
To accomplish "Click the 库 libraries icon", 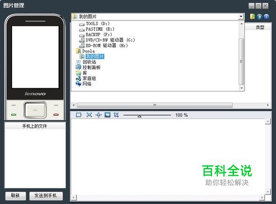I will [x=78, y=73].
